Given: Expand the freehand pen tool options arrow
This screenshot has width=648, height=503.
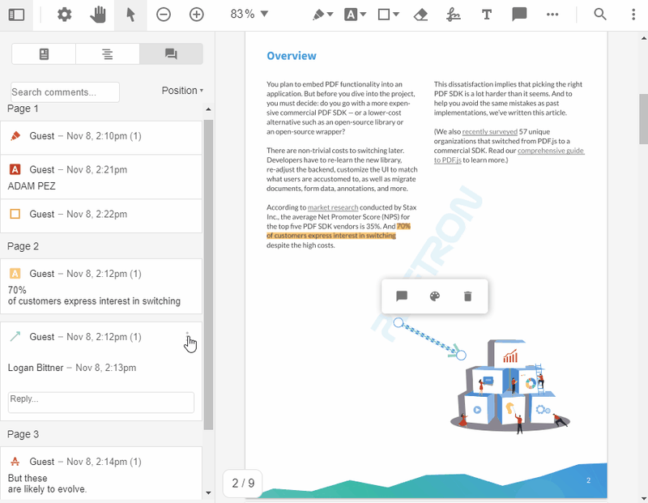Looking at the screenshot, I should 330,15.
